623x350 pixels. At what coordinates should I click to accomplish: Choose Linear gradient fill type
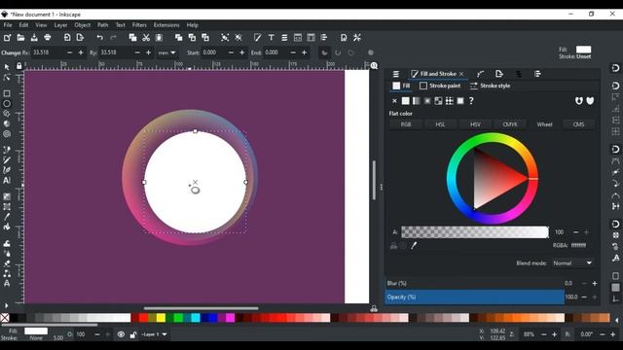pyautogui.click(x=416, y=101)
